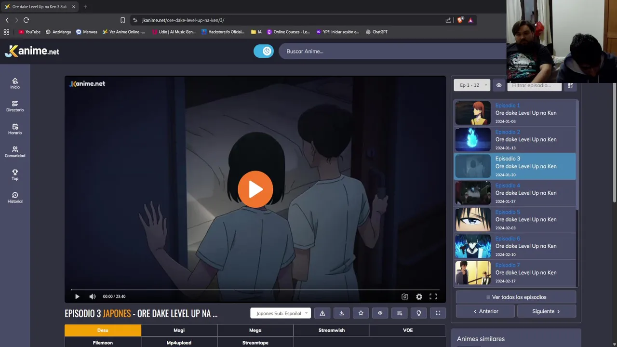This screenshot has width=617, height=347.
Task: Open Historial in the sidebar
Action: (x=15, y=198)
